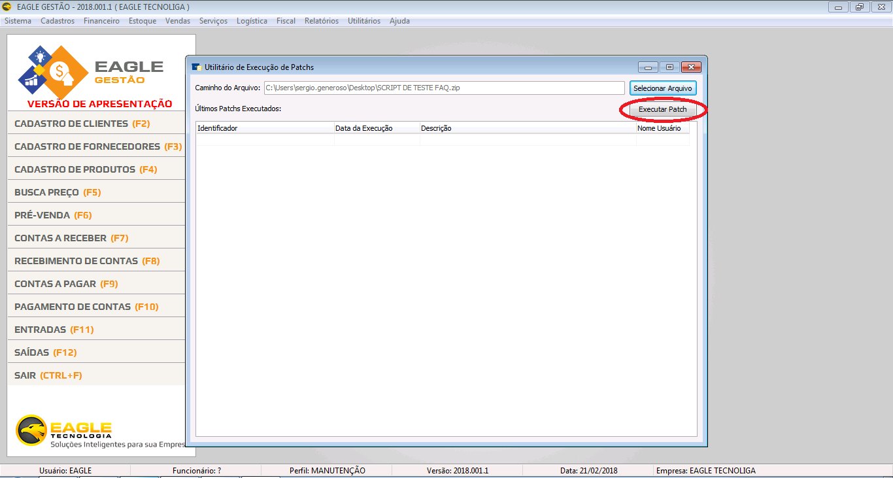Click the Eagle Tecnologia logo
This screenshot has width=893, height=478.
pyautogui.click(x=63, y=430)
